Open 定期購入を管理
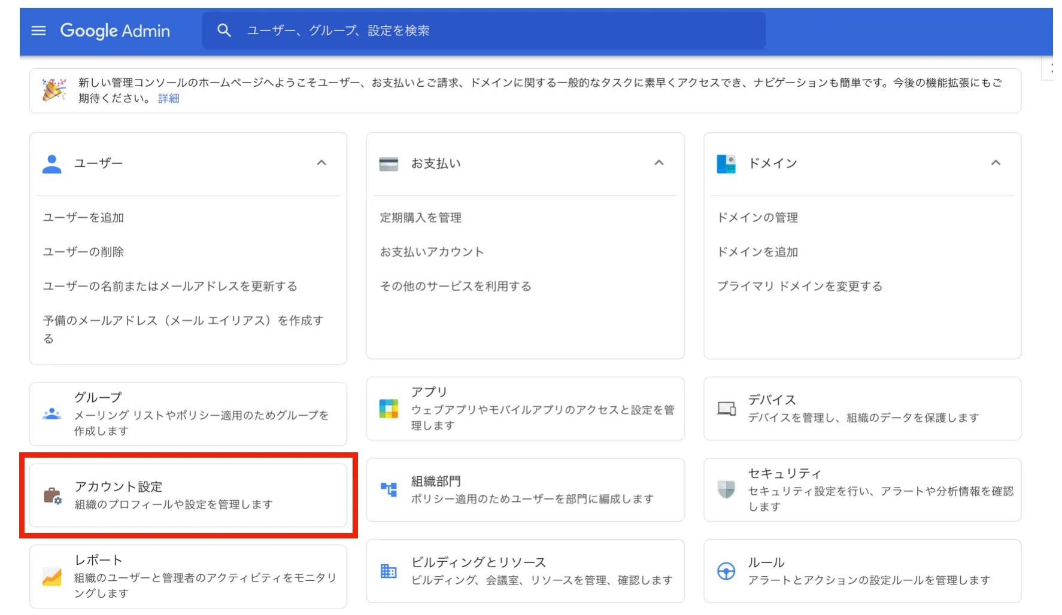The image size is (1062, 615). coord(420,218)
